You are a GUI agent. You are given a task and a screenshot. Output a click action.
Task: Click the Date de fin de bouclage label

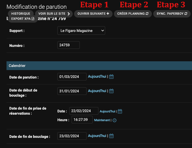point(30,137)
